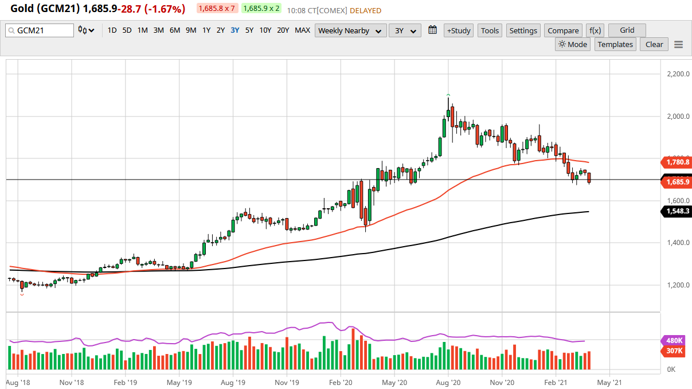The image size is (692, 389).
Task: Click the purple 480K volume average label
Action: (674, 340)
